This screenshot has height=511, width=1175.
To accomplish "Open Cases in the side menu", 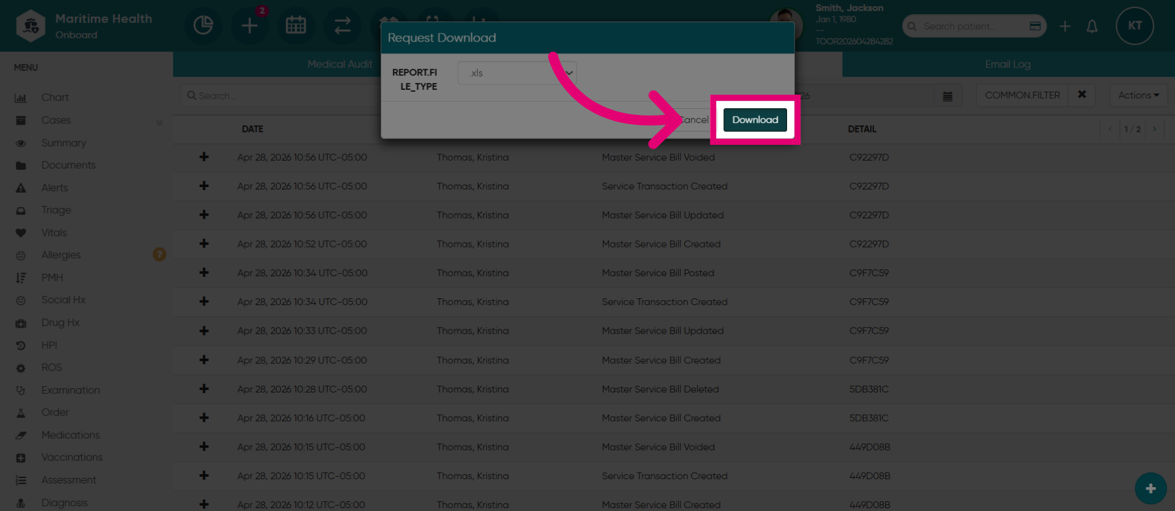I will 56,120.
